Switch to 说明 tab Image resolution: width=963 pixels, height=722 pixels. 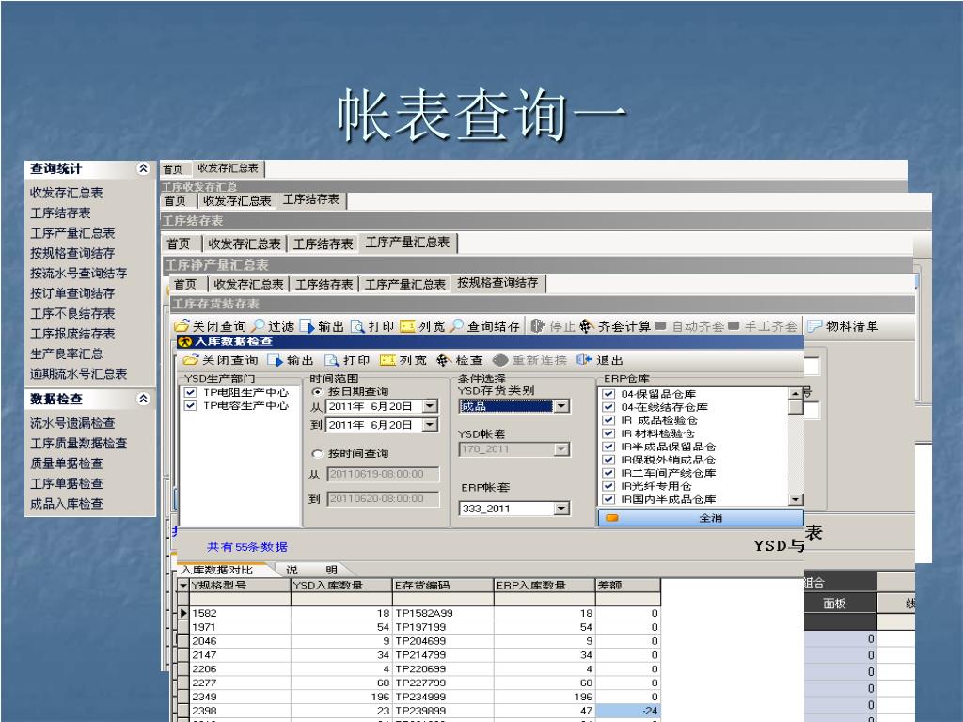point(311,570)
